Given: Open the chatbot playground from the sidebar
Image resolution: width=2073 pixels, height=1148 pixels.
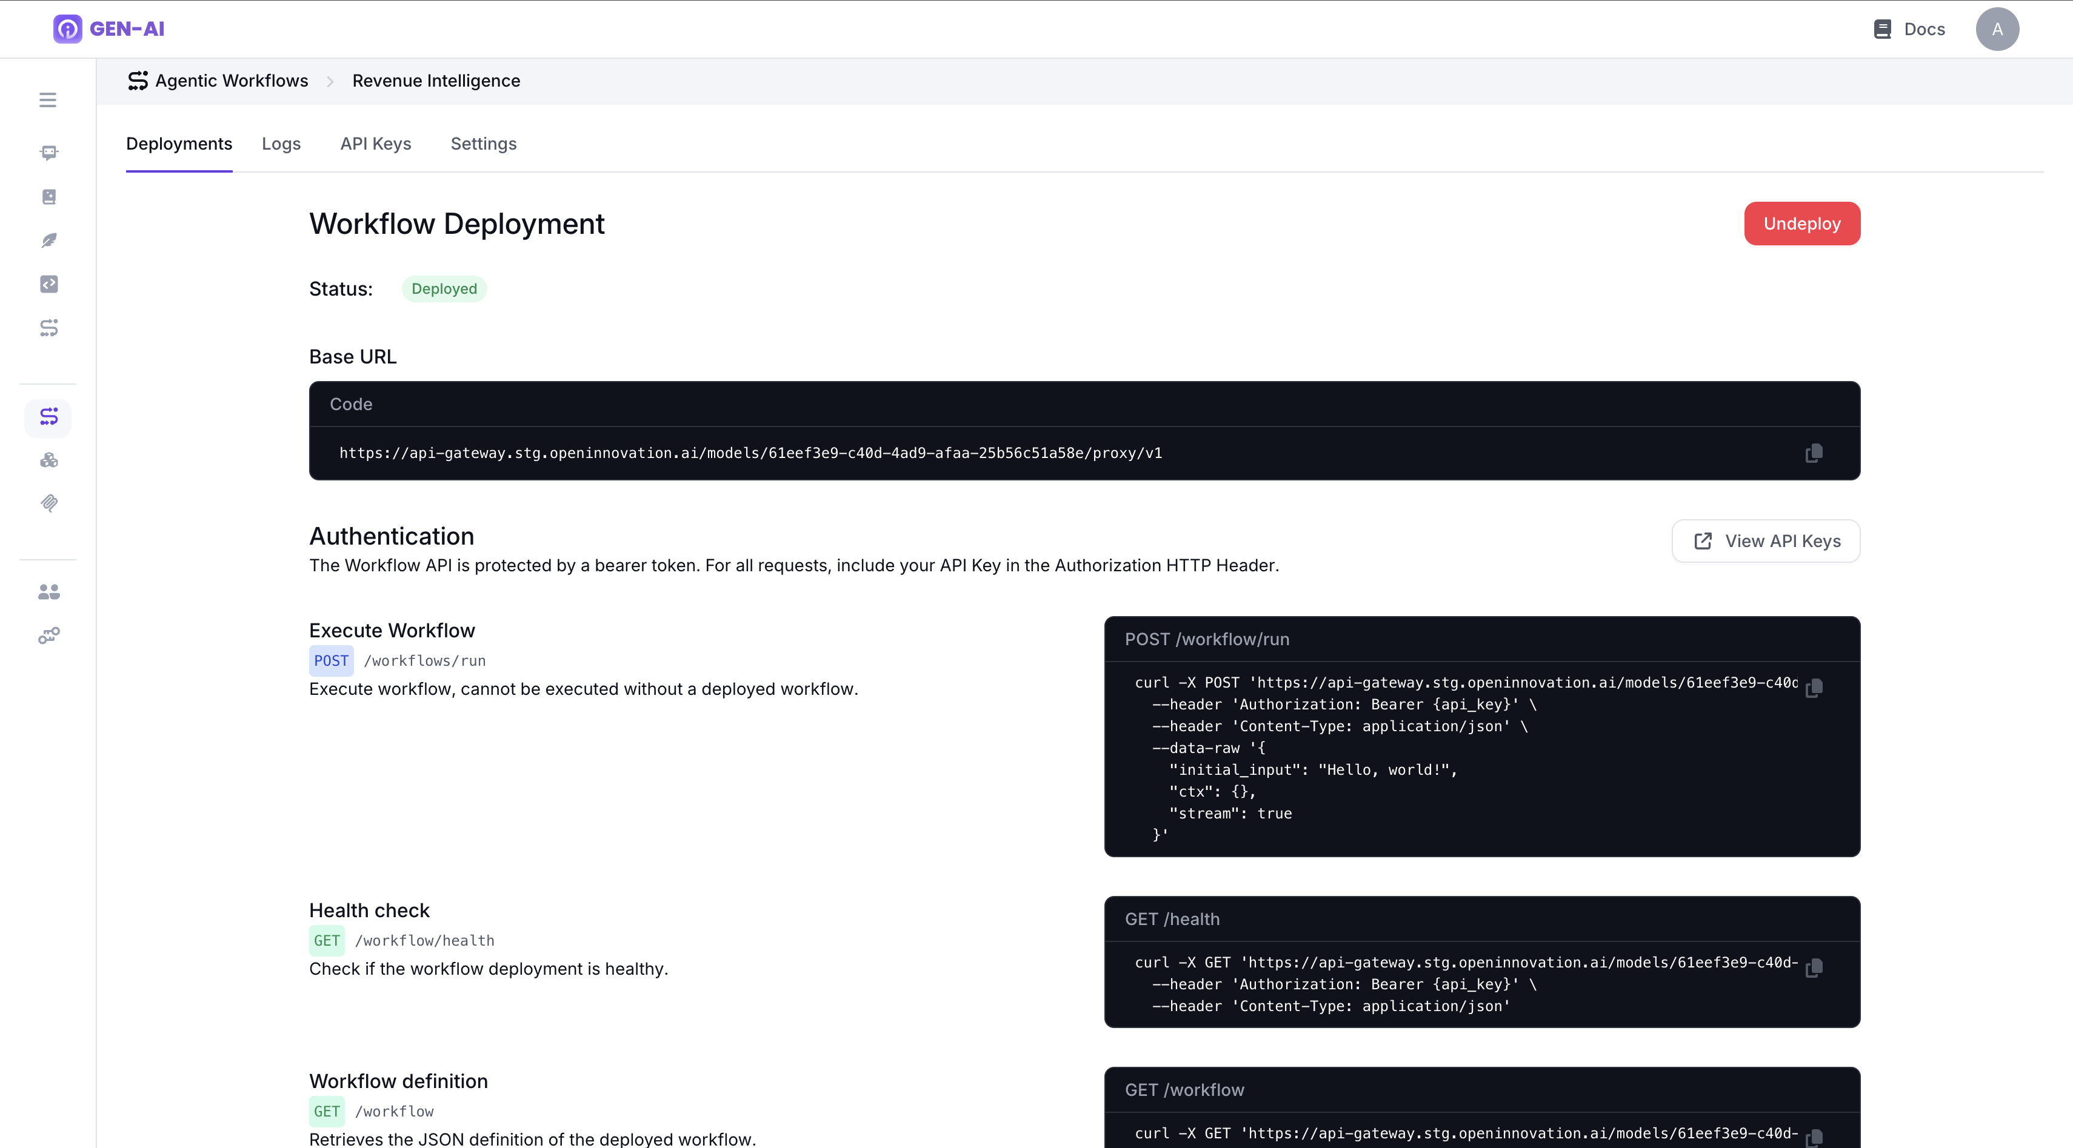Looking at the screenshot, I should (x=48, y=152).
